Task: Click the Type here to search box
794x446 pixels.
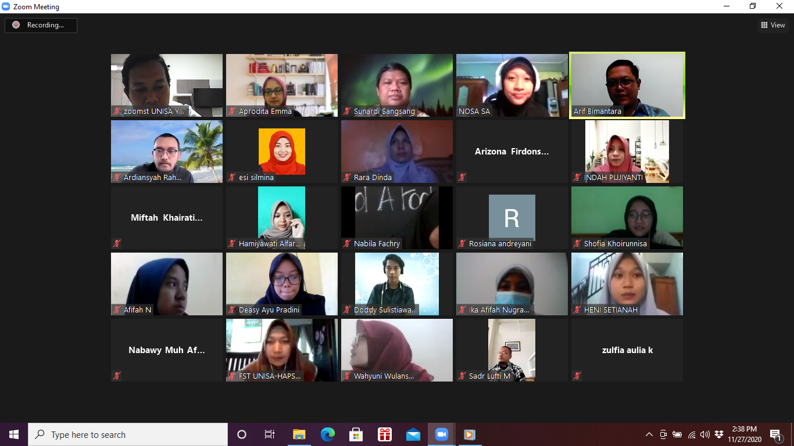Action: pos(128,434)
